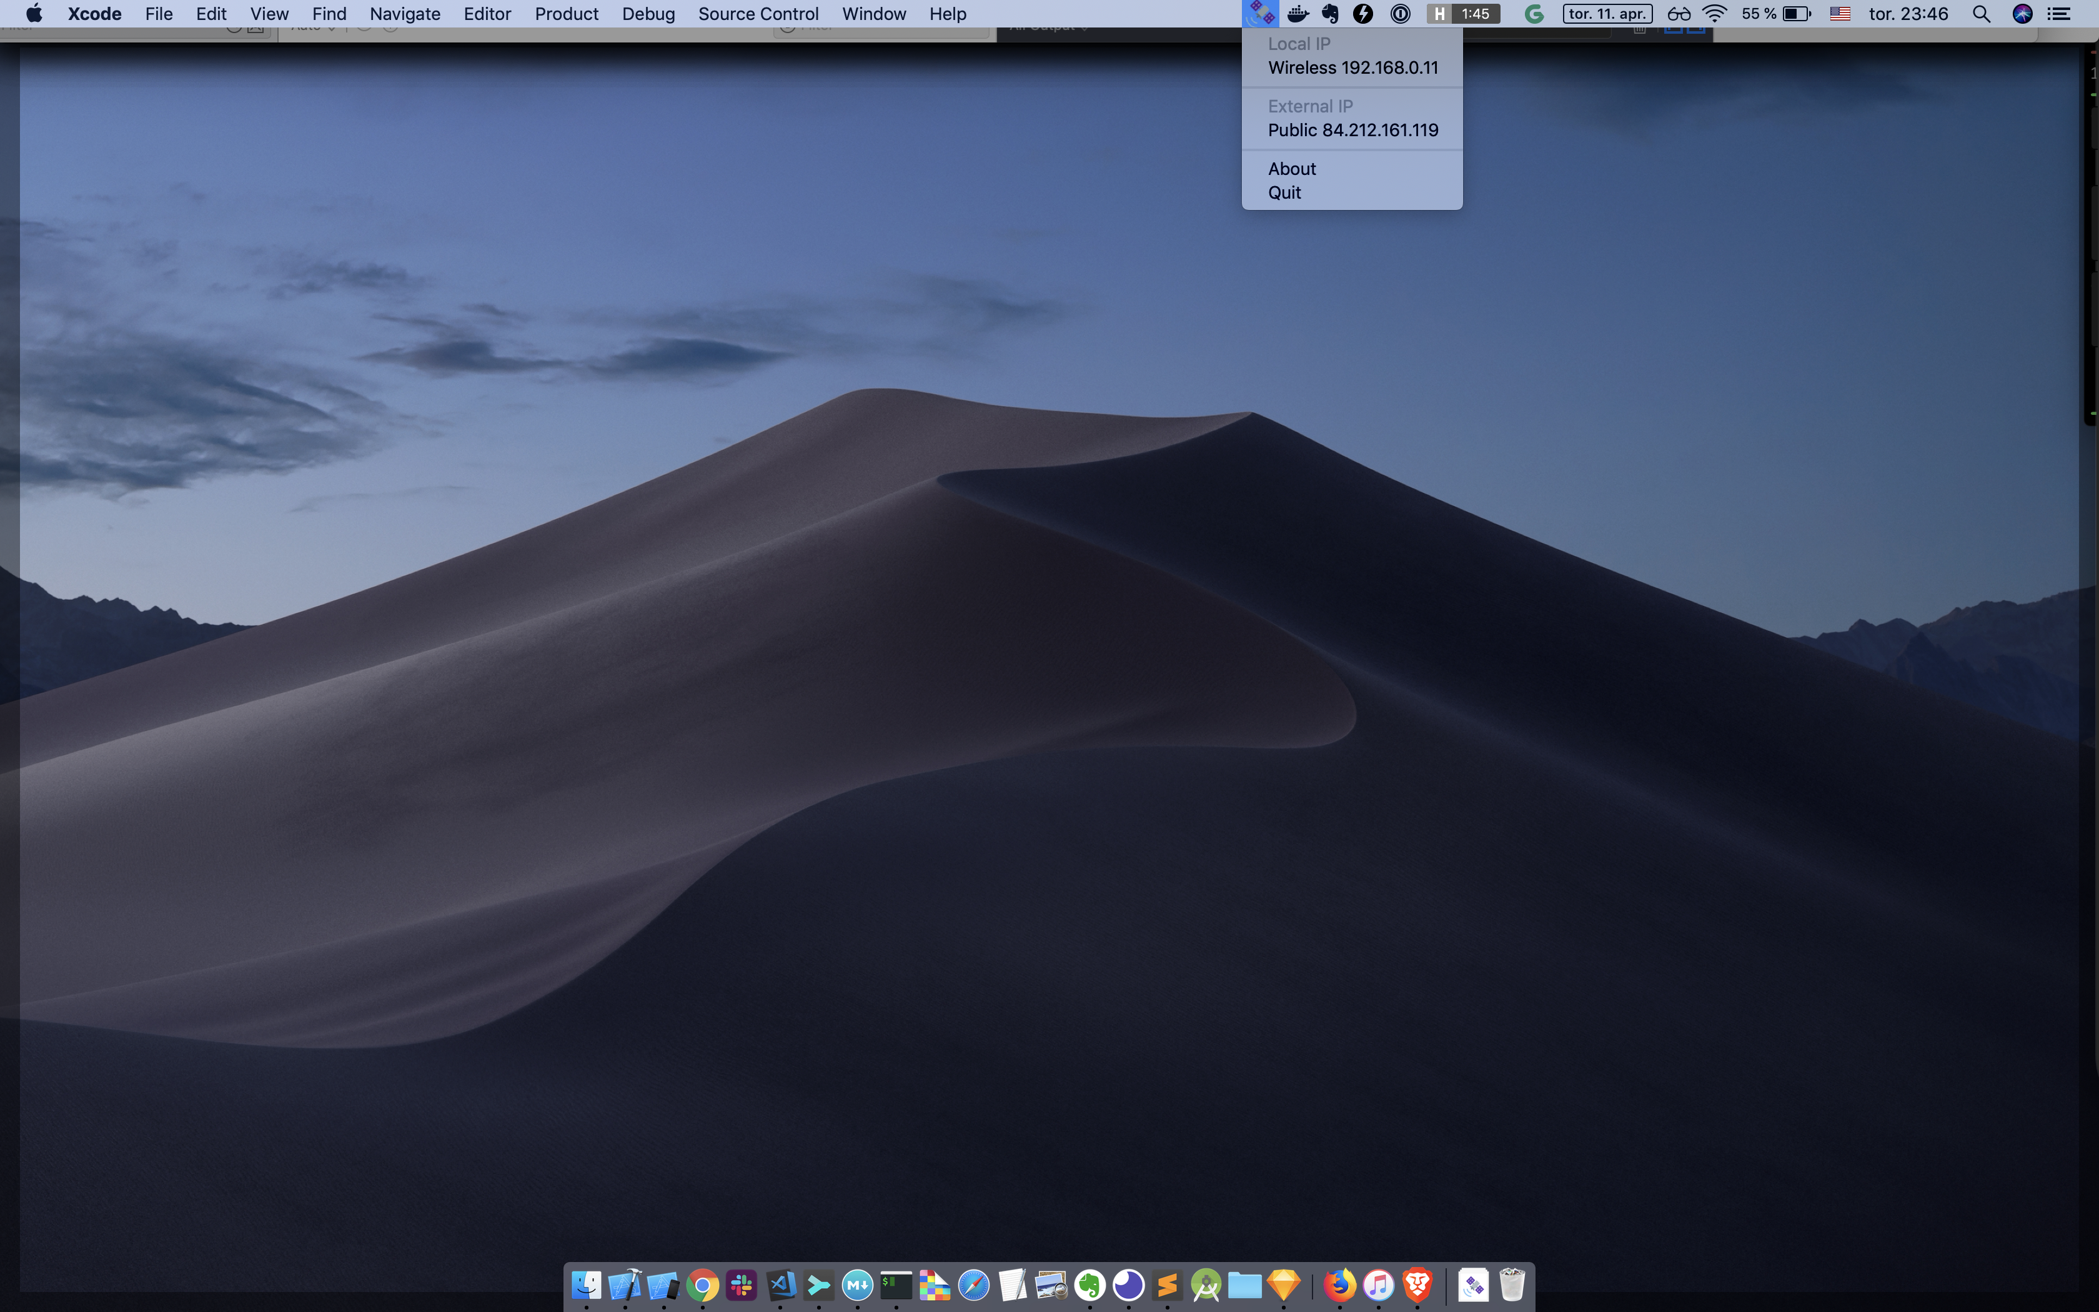Open Brave browser lion icon

tap(1417, 1285)
